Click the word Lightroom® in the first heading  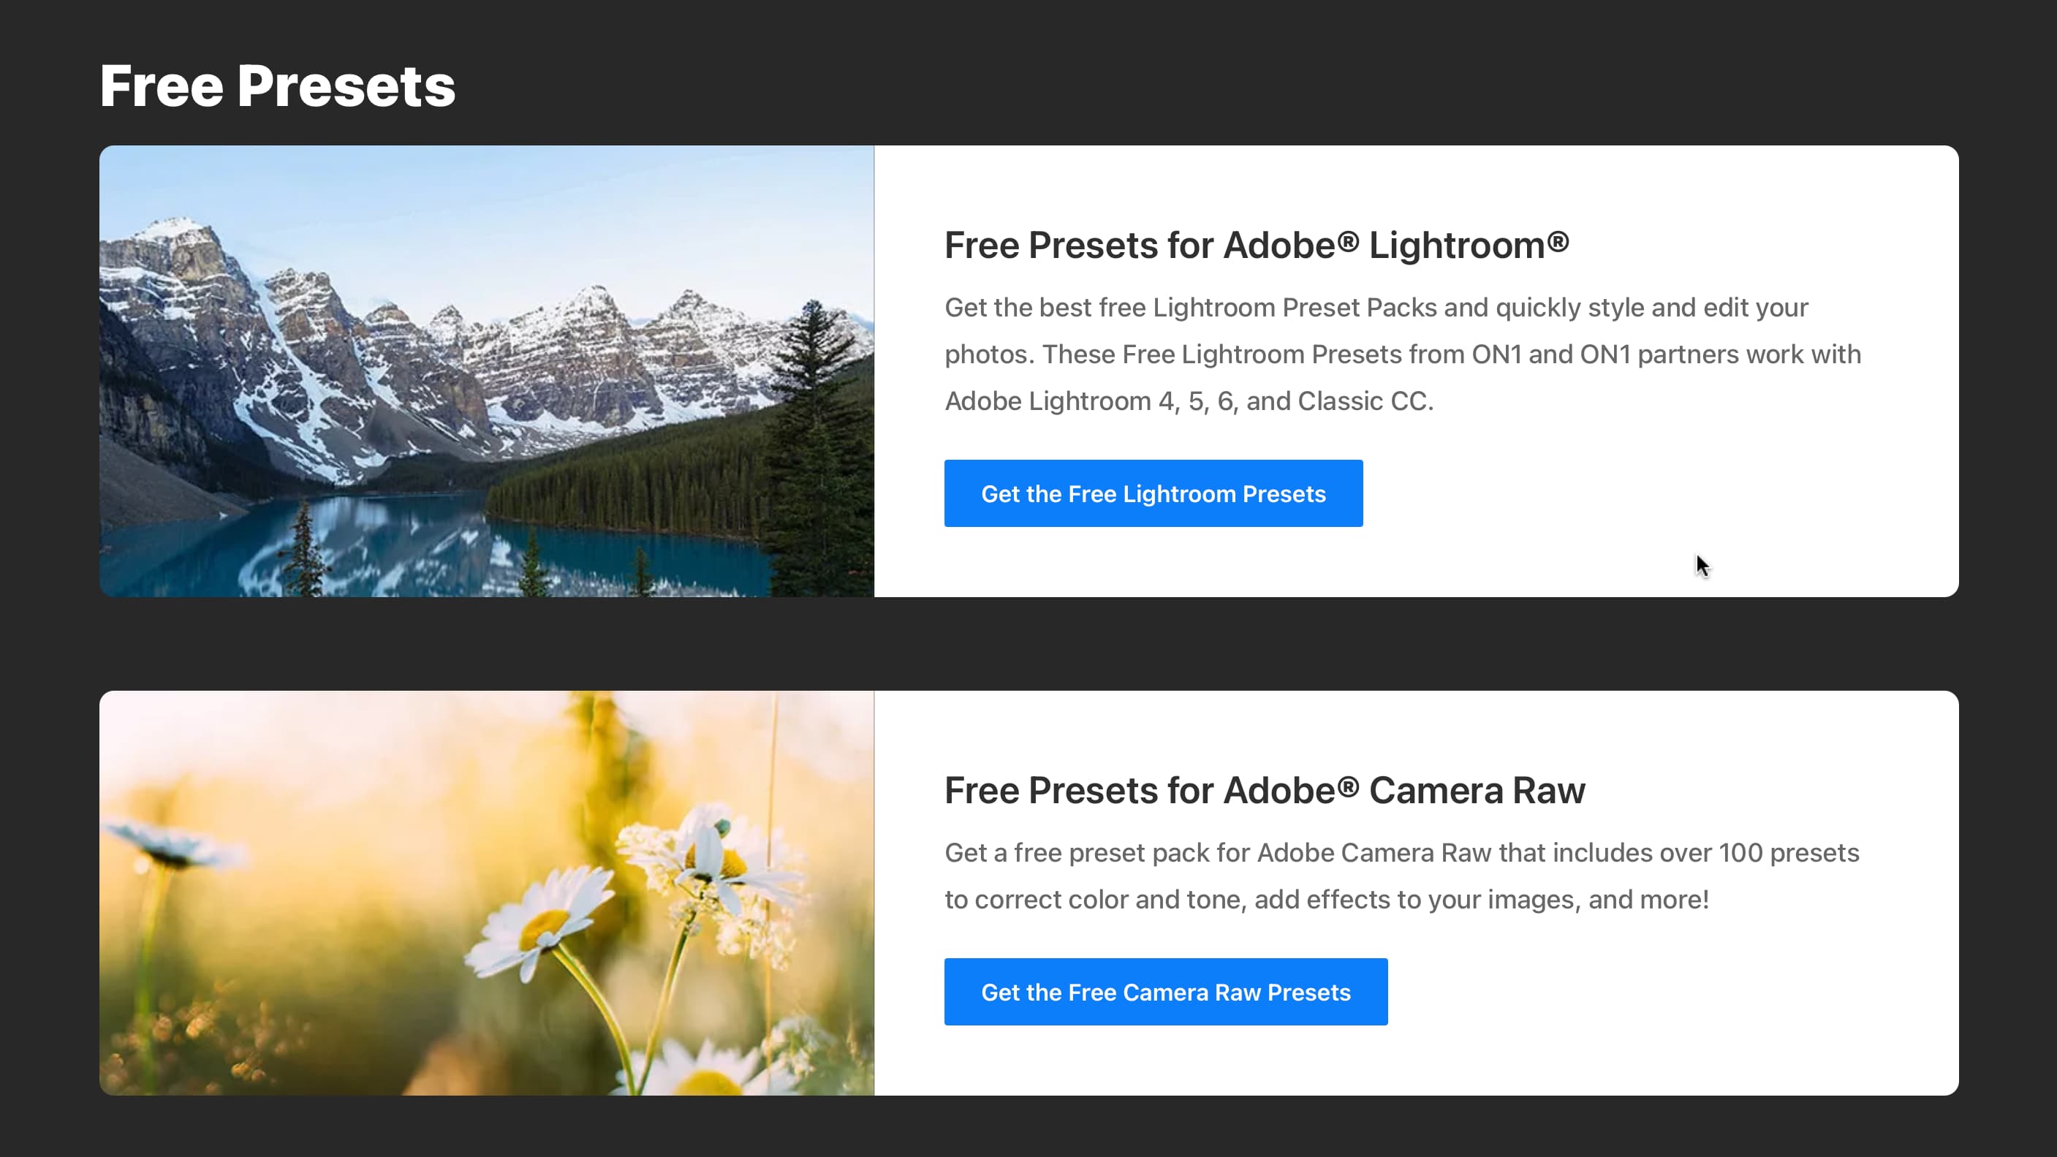pos(1468,245)
